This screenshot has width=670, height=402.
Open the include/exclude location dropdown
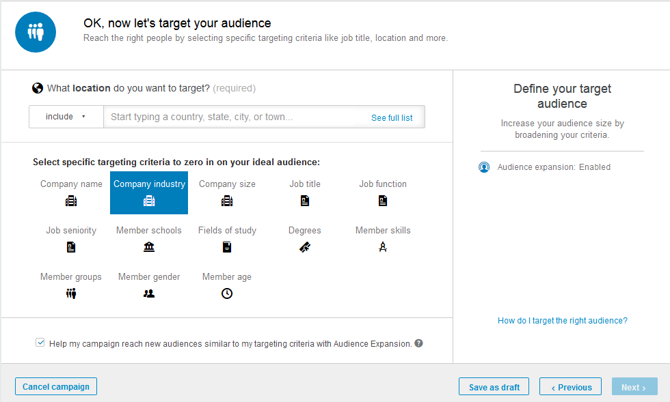[66, 116]
